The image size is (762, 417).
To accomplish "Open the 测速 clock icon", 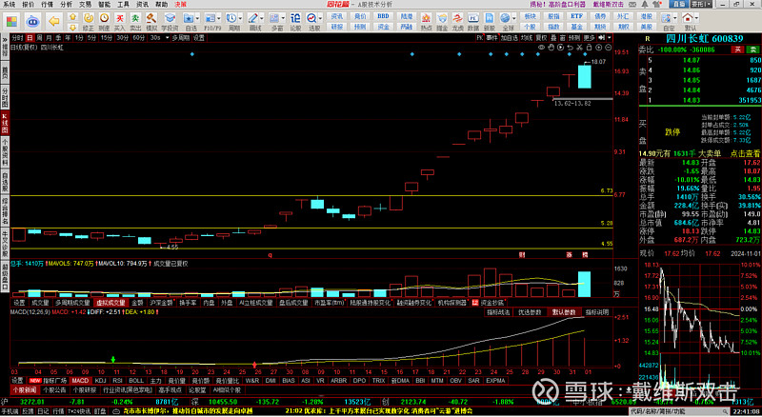I will coord(104,21).
